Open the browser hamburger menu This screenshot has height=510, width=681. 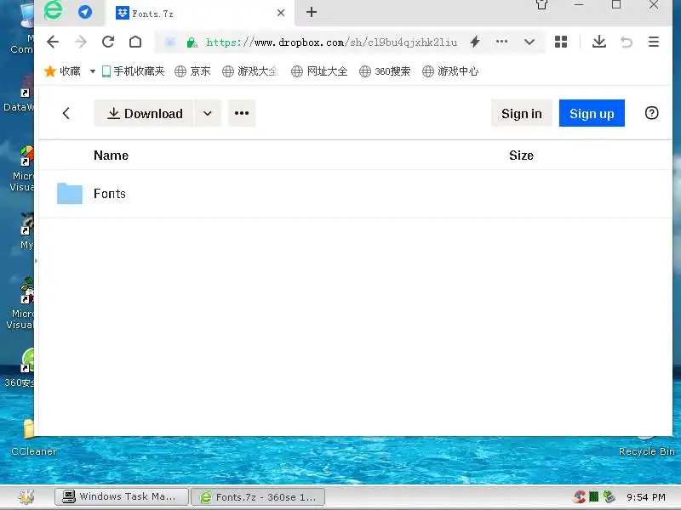click(x=654, y=42)
